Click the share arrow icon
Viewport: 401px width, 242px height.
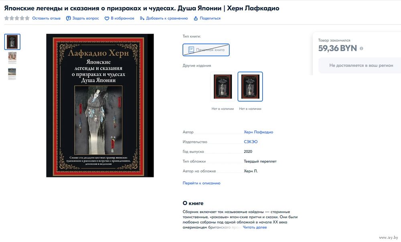pyautogui.click(x=196, y=18)
